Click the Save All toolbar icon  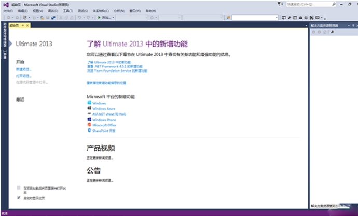53,18
